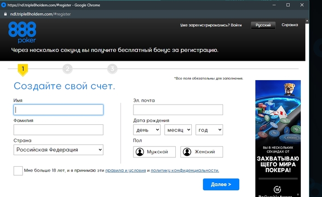Open политику конфиденциальности link
The width and height of the screenshot is (322, 197).
185,170
